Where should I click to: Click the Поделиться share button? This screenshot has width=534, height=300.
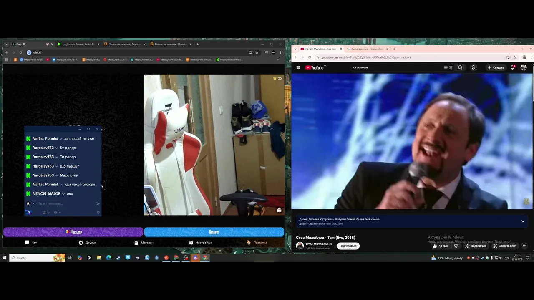coord(476,246)
